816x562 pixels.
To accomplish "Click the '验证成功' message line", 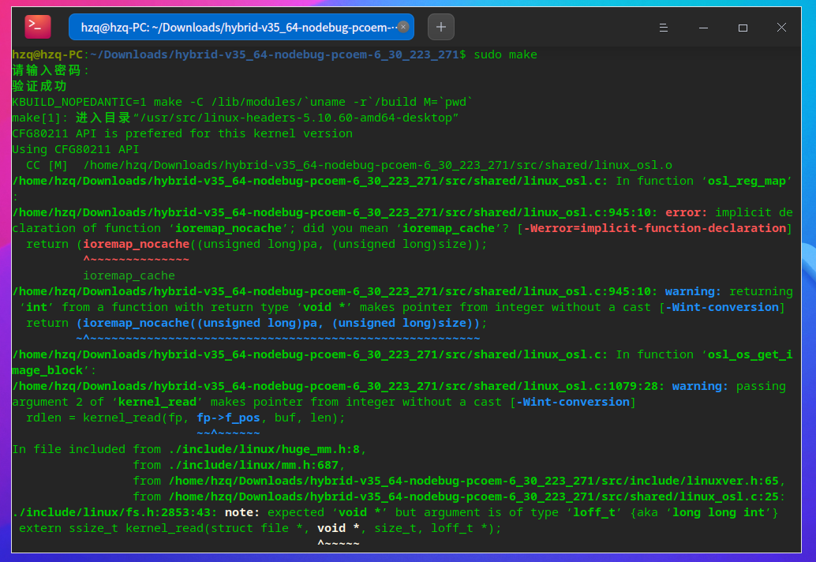I will 39,86.
